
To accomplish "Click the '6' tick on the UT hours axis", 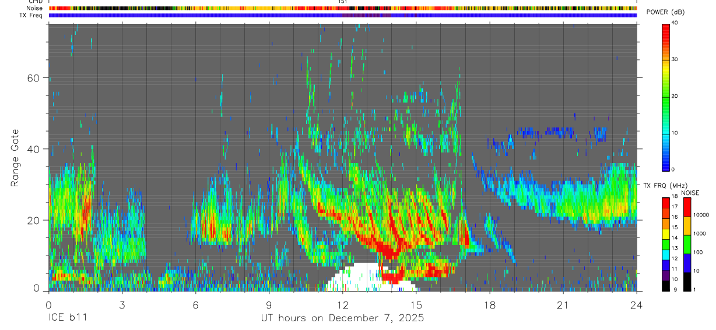I will (x=195, y=304).
